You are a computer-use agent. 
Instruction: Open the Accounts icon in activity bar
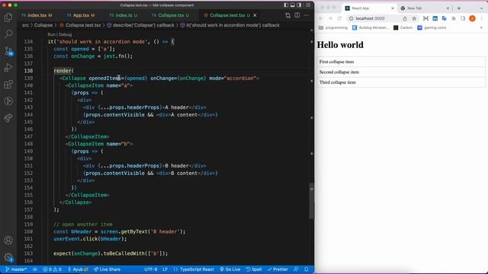click(x=8, y=241)
